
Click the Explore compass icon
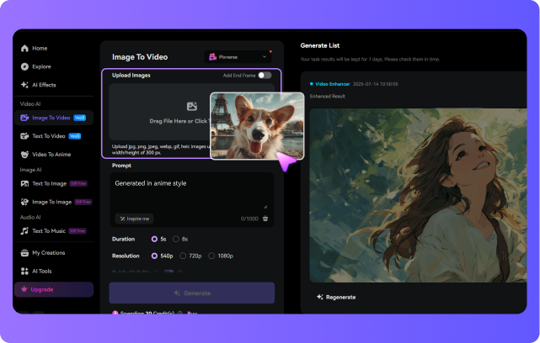coord(24,66)
